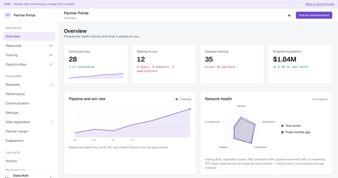The height and width of the screenshot is (178, 338).
Task: Click the Registration axis label on radar chart
Action: coord(269,122)
